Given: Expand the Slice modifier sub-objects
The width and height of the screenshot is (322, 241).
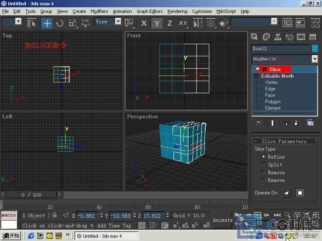Looking at the screenshot, I should [265, 69].
